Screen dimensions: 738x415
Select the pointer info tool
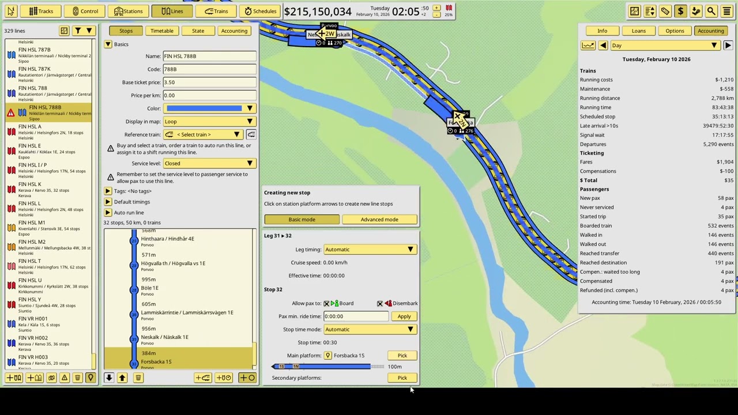click(11, 11)
